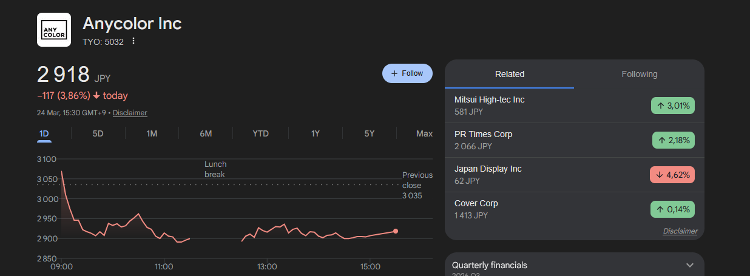Image resolution: width=750 pixels, height=276 pixels.
Task: Switch chart to 6M range
Action: coord(206,133)
